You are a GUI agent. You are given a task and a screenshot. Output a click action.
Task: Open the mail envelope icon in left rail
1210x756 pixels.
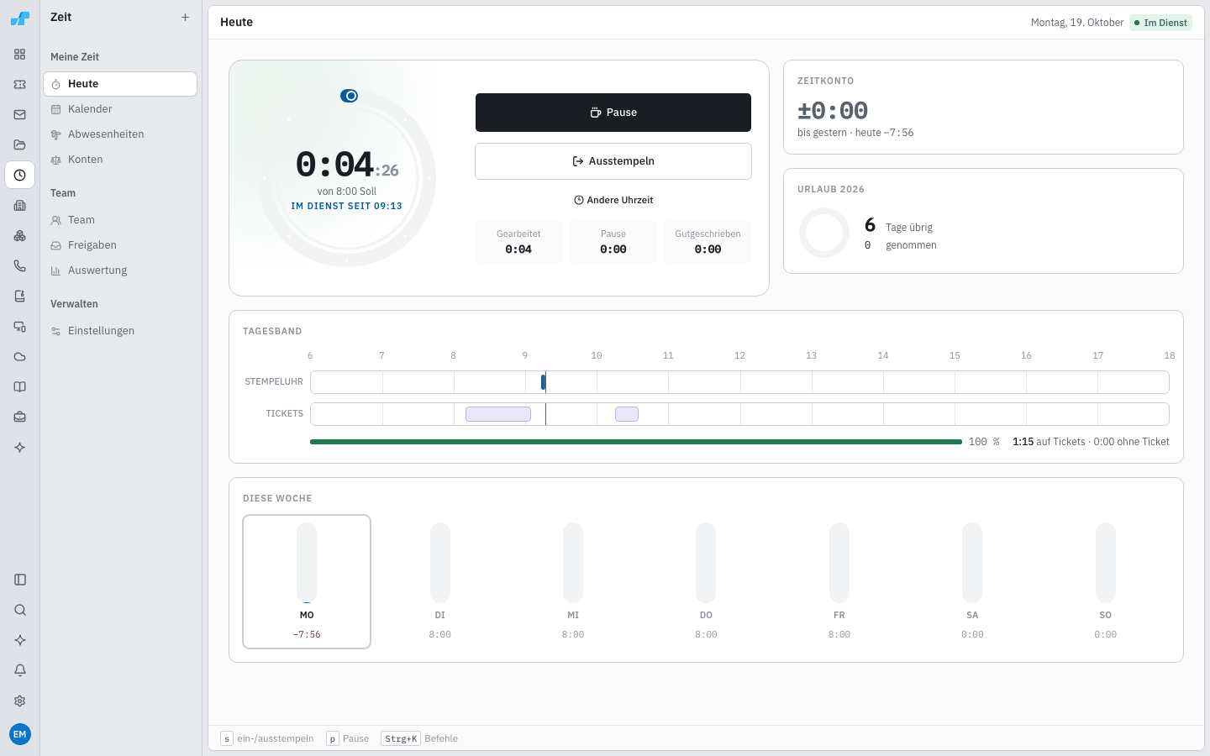(x=20, y=114)
